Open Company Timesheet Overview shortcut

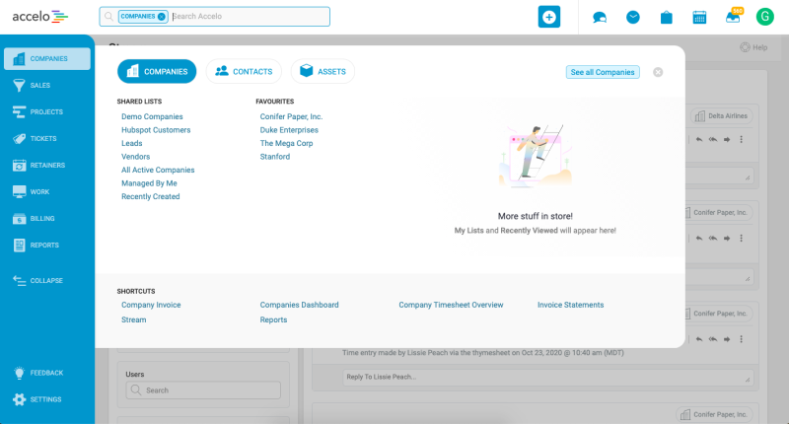pyautogui.click(x=451, y=305)
